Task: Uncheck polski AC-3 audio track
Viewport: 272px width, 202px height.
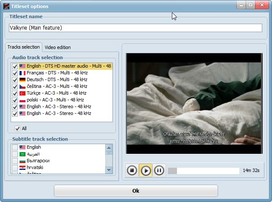Action: [x=15, y=100]
